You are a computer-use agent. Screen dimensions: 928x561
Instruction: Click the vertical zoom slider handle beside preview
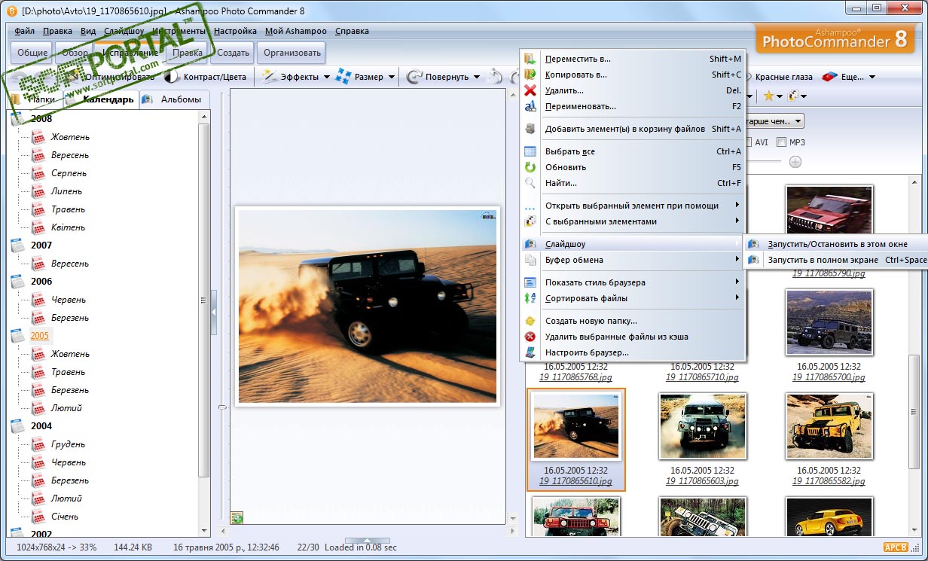222,407
